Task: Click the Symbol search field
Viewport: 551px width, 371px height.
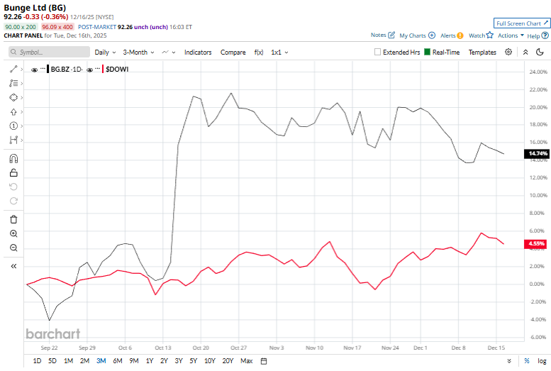Action: (49, 52)
